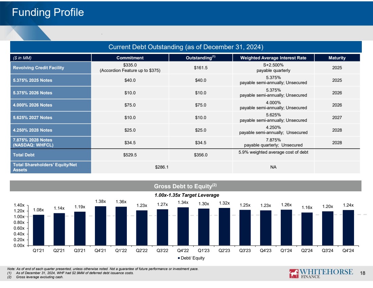The image size is (373, 288).
Task: Select the '4.000% 2026 Notes' row label
Action: click(x=33, y=105)
